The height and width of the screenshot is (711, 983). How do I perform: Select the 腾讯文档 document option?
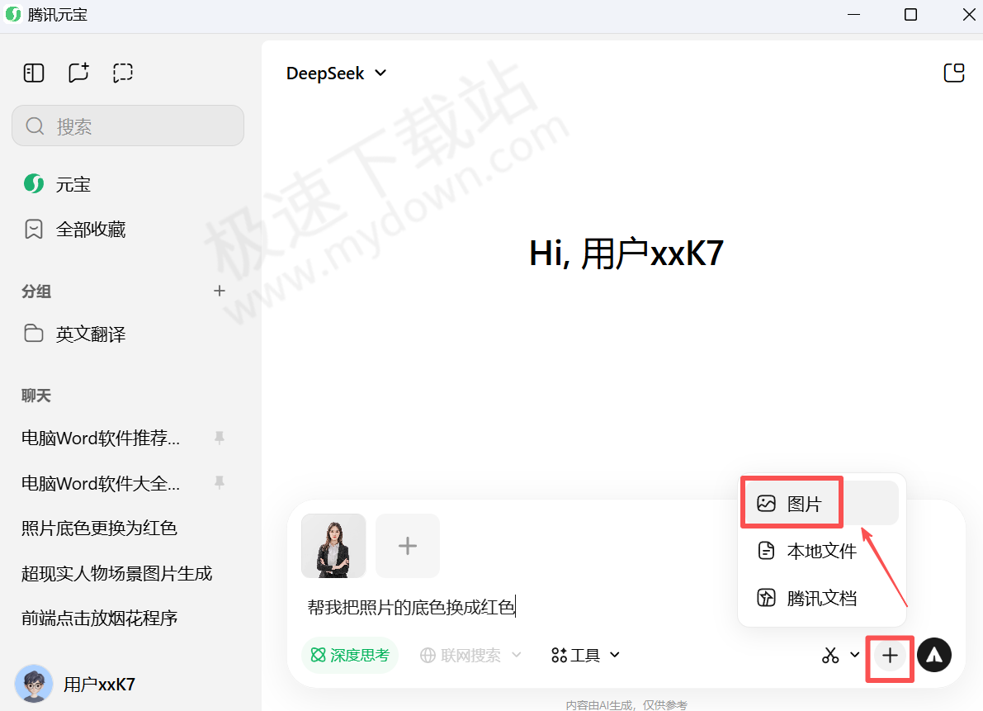click(x=822, y=597)
